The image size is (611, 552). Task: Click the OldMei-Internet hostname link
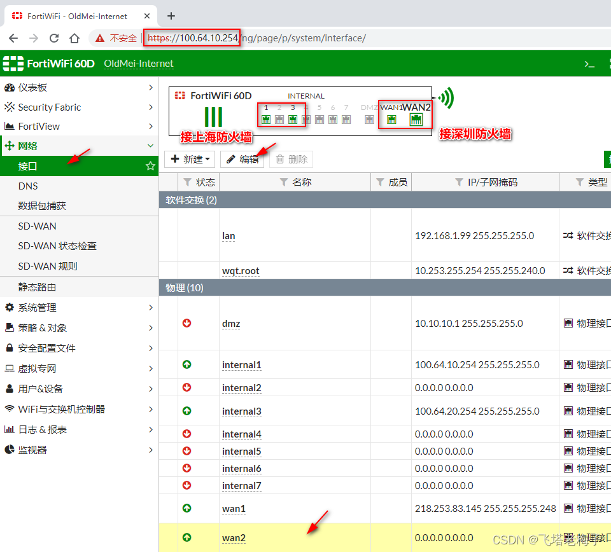point(138,64)
